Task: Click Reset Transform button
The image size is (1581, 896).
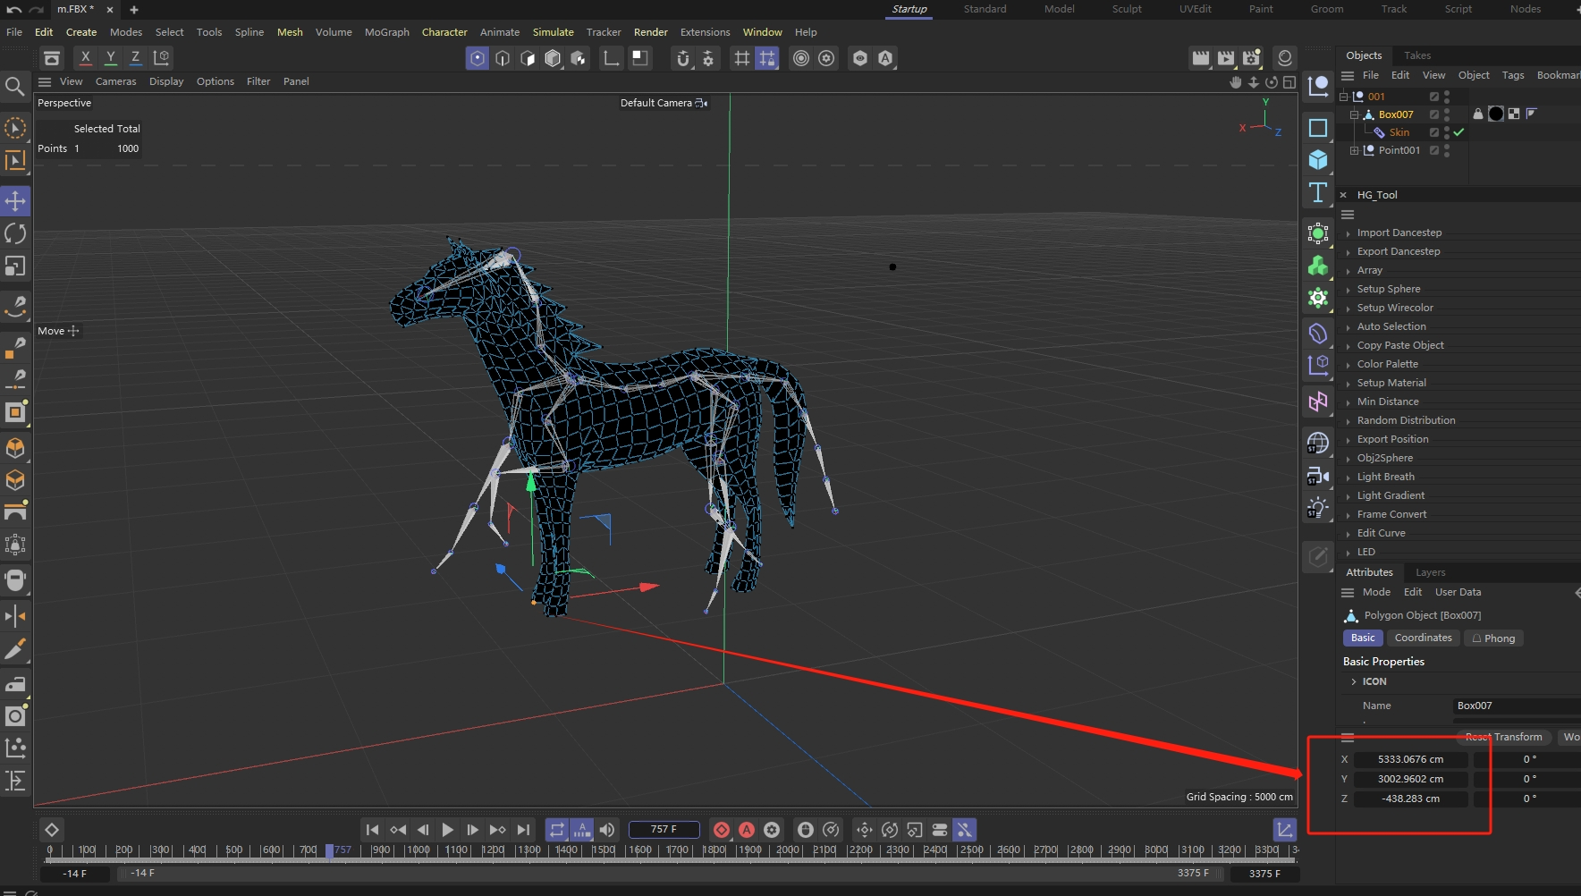Action: (x=1503, y=737)
